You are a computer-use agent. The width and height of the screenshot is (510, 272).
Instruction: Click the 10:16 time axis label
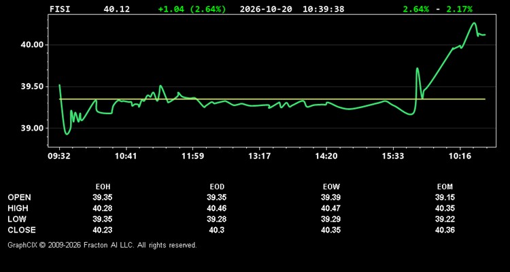click(x=460, y=156)
